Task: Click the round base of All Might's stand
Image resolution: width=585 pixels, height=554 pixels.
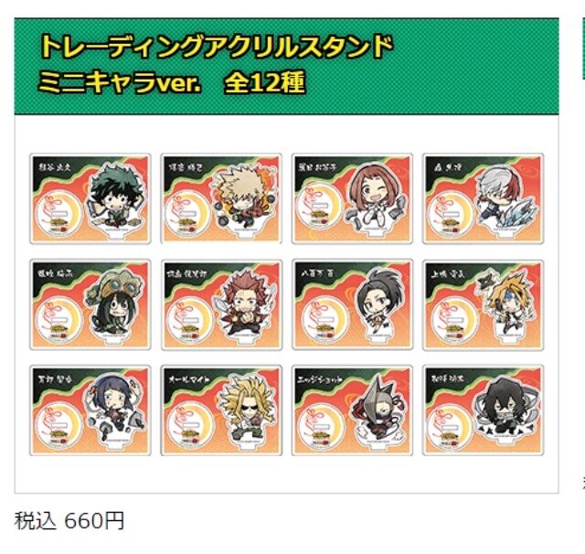Action: 189,424
